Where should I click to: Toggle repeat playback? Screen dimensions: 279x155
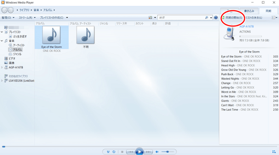[114, 152]
